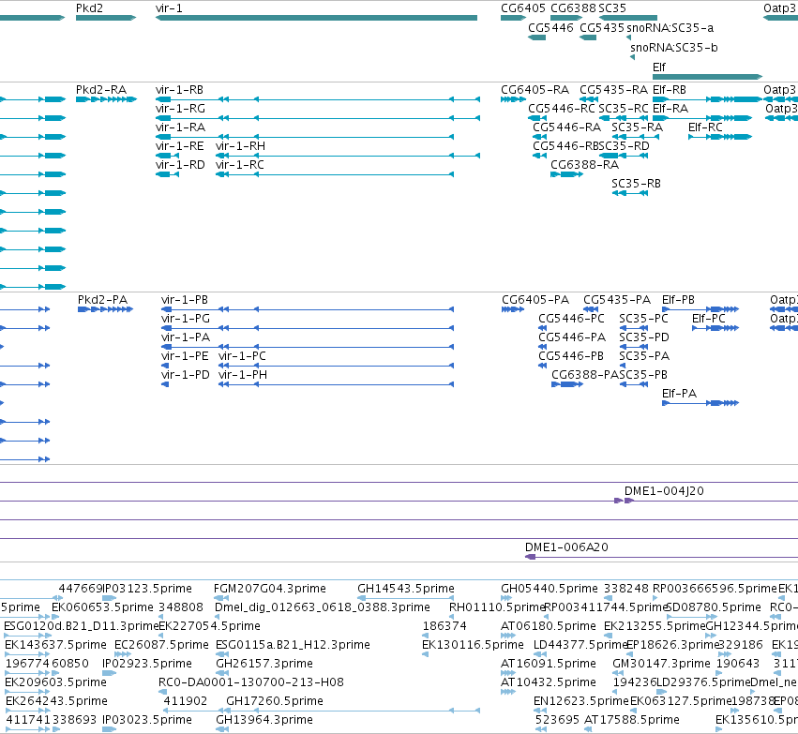Select EST GH05440.5prime
The image size is (798, 734).
[x=550, y=589]
